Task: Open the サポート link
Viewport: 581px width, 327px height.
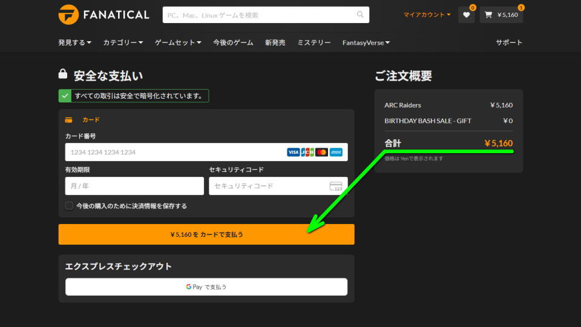Action: tap(509, 42)
